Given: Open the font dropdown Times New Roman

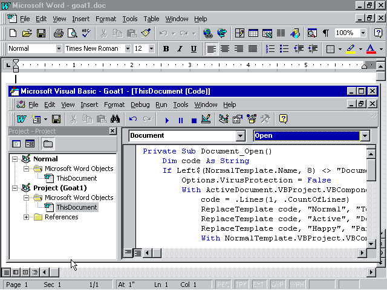Looking at the screenshot, I should pyautogui.click(x=128, y=48).
